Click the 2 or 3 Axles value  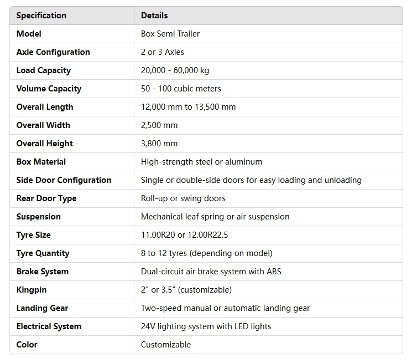[163, 52]
